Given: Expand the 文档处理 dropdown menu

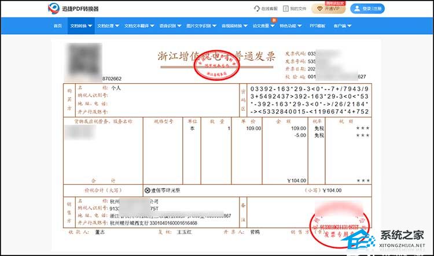Looking at the screenshot, I should 108,26.
